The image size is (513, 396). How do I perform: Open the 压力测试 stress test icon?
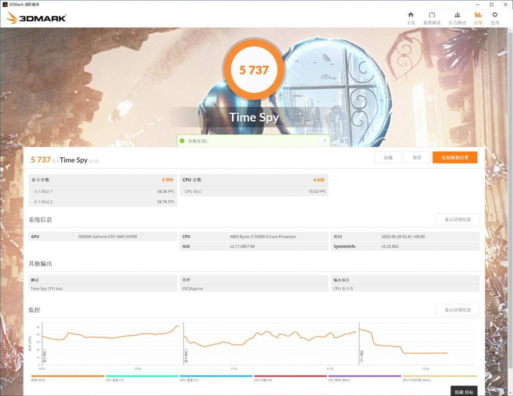pyautogui.click(x=457, y=15)
